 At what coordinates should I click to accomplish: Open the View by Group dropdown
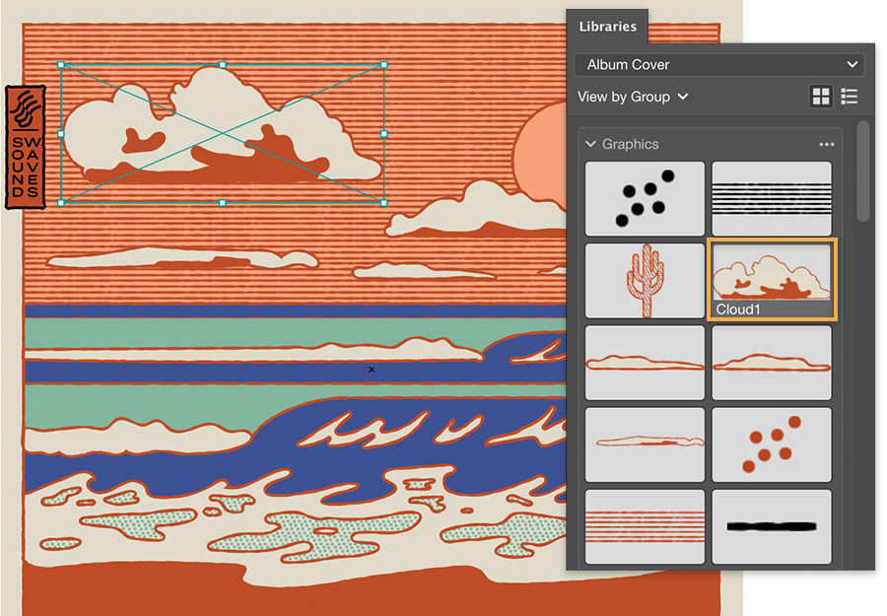click(633, 97)
